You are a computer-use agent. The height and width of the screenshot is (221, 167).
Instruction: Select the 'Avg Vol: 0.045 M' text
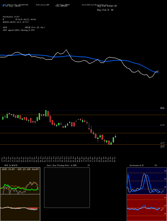tap(107, 6)
